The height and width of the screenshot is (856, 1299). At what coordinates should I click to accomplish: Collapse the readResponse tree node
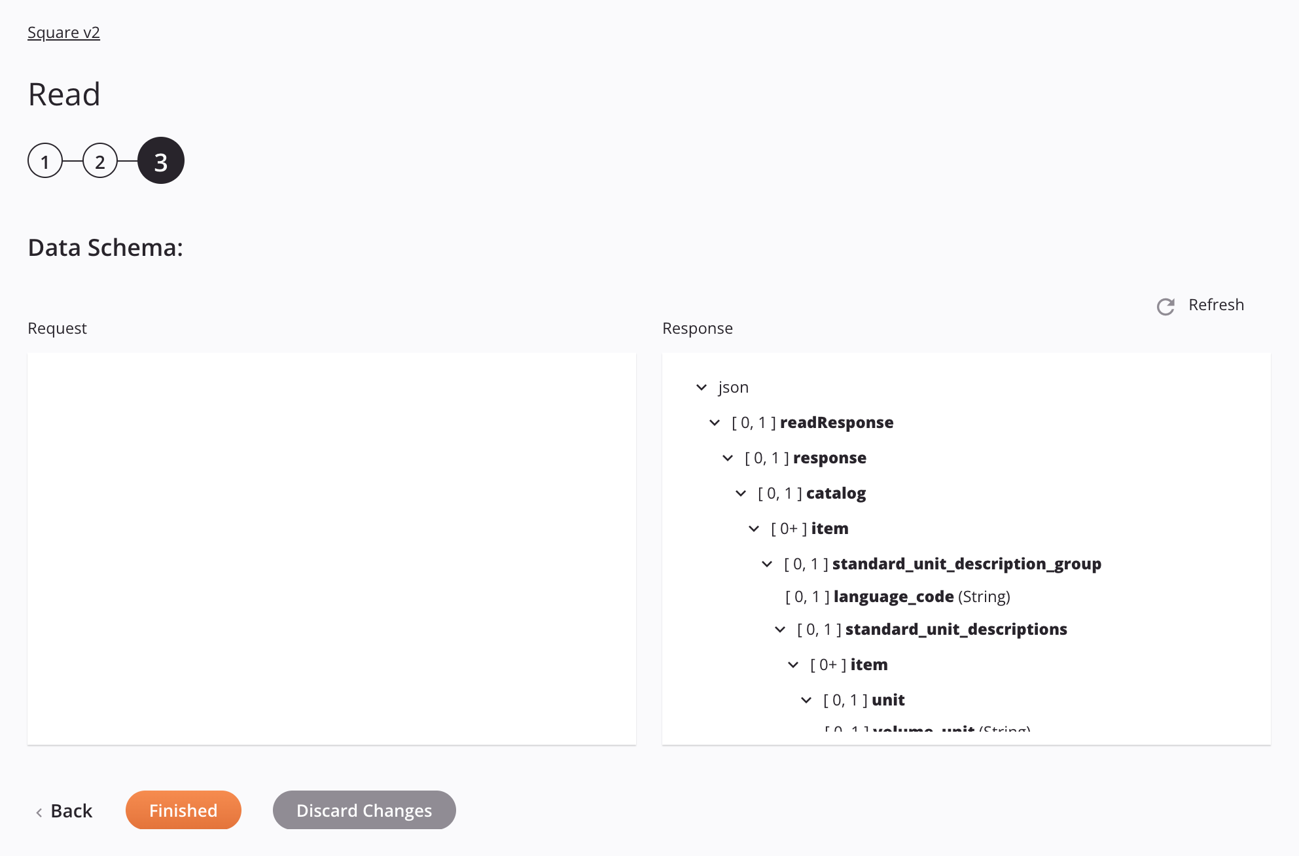pyautogui.click(x=715, y=422)
